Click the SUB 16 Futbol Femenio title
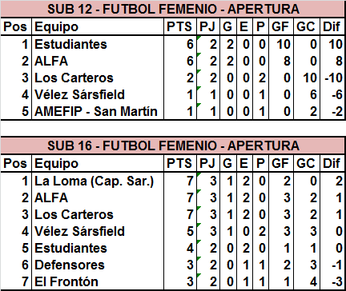The width and height of the screenshot is (346, 291). click(x=173, y=145)
